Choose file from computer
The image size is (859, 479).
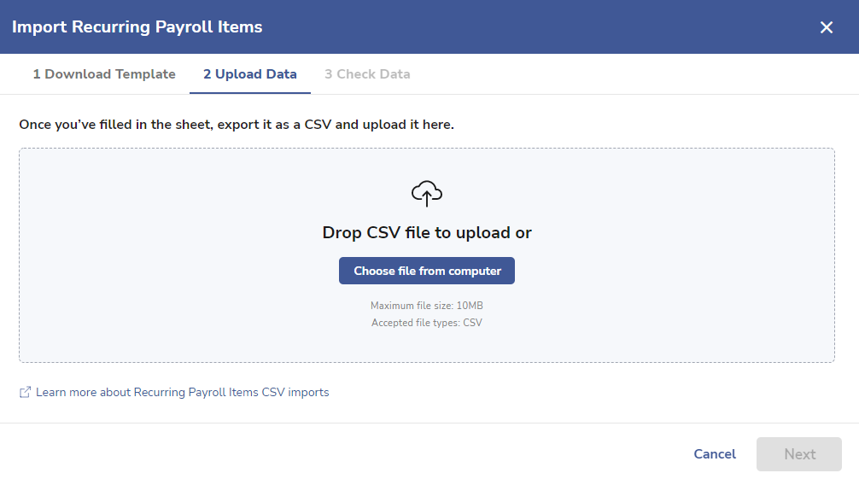(x=427, y=271)
